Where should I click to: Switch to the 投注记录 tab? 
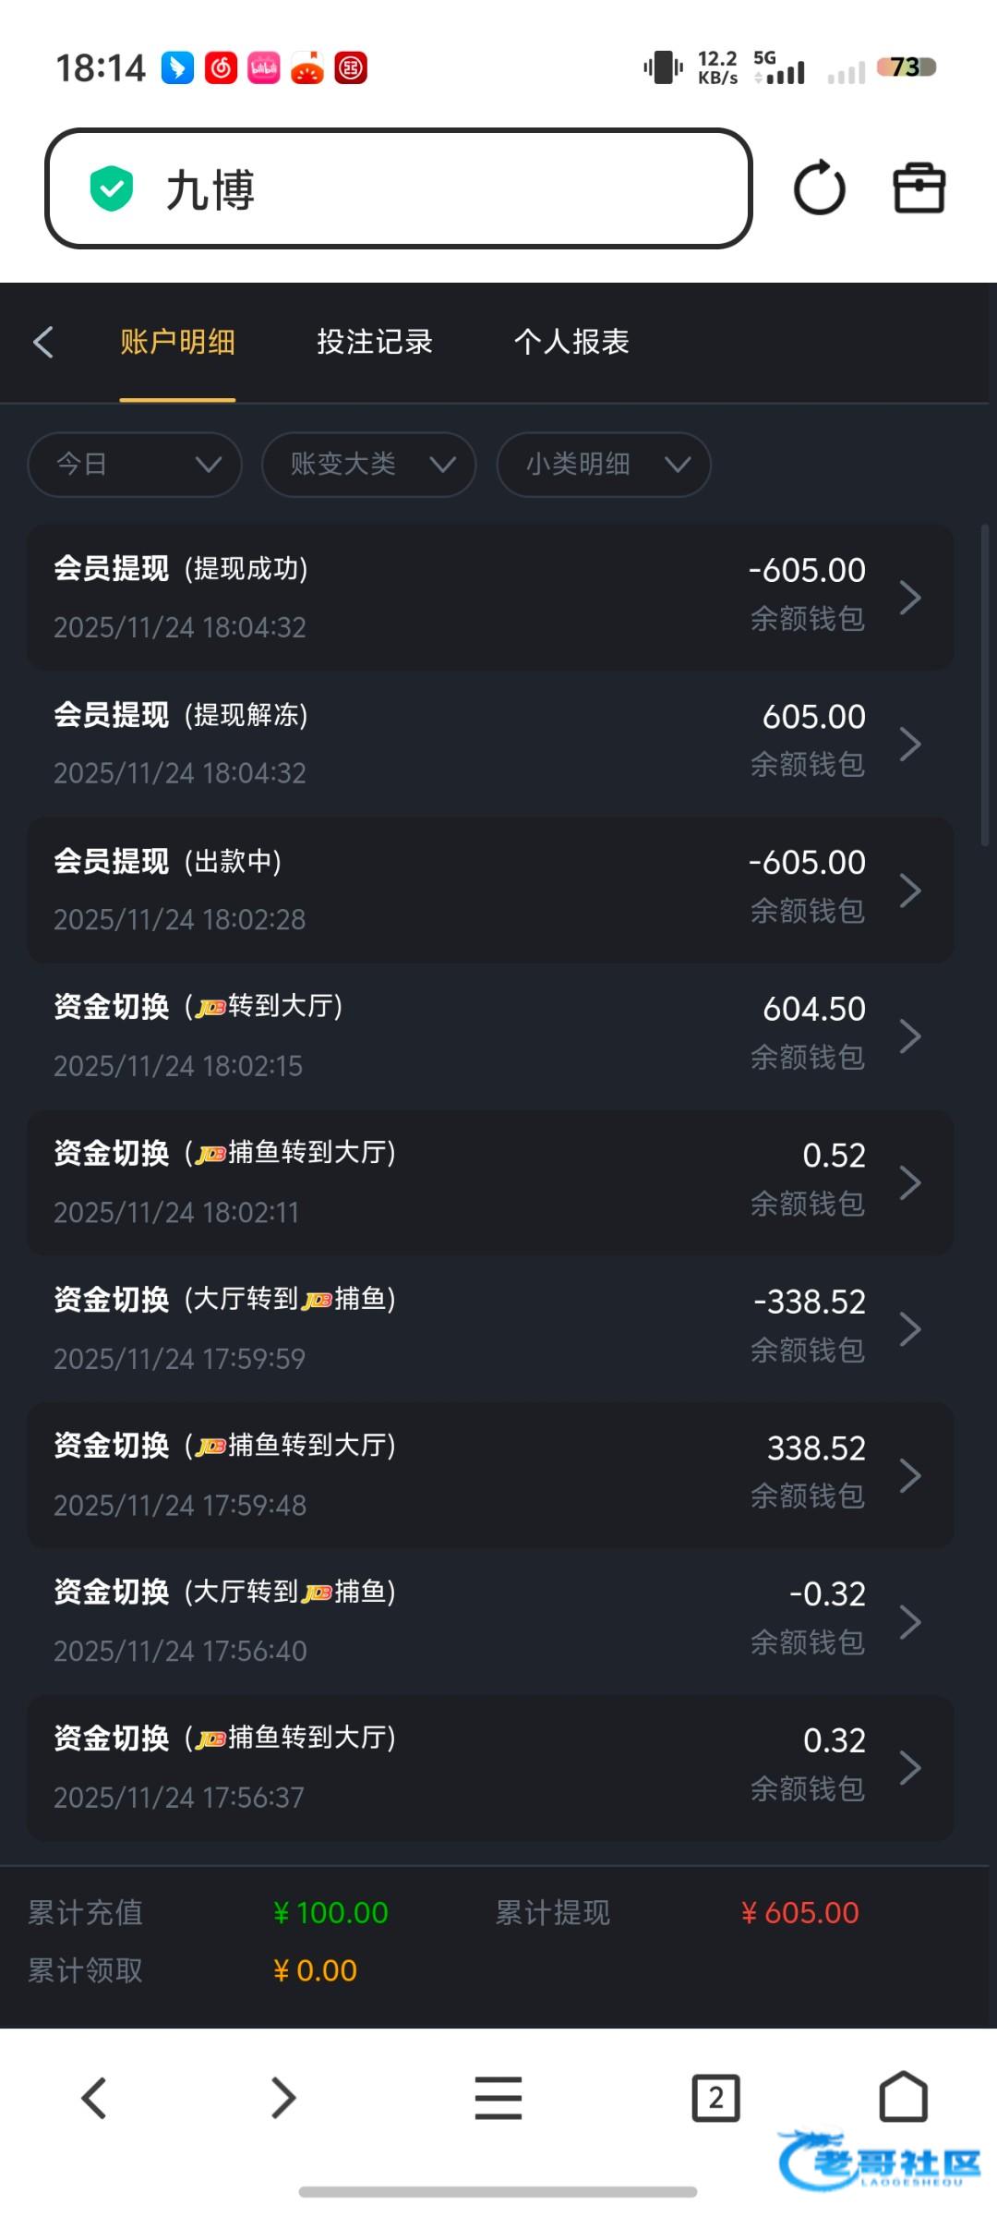tap(375, 342)
